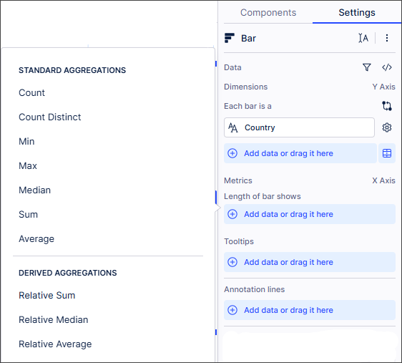
Task: Pick the Median aggregation
Action: pos(34,190)
